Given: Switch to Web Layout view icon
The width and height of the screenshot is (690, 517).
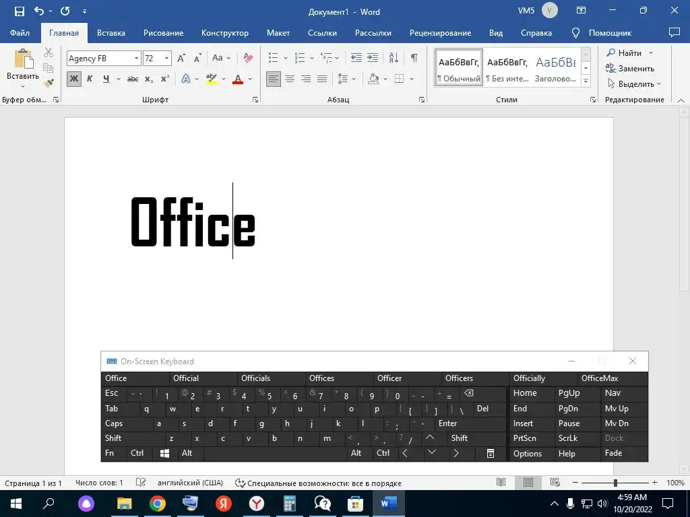Looking at the screenshot, I should [x=555, y=482].
